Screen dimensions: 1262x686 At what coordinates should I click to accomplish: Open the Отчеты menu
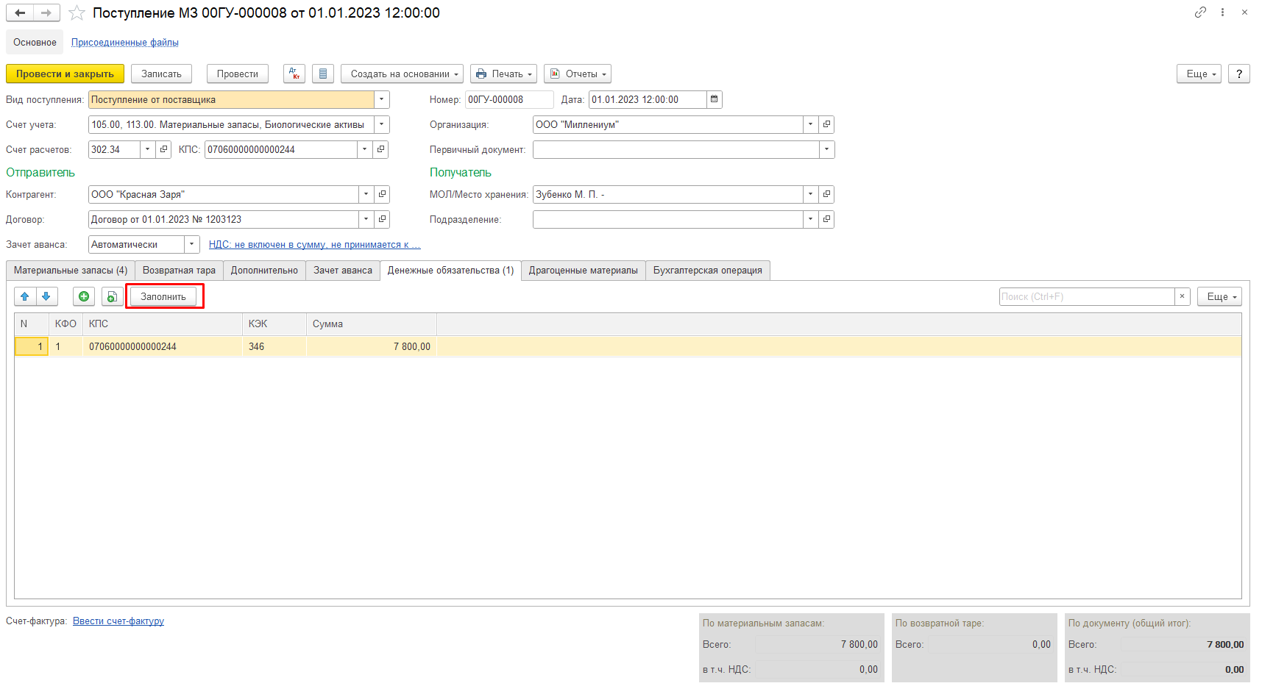[578, 74]
